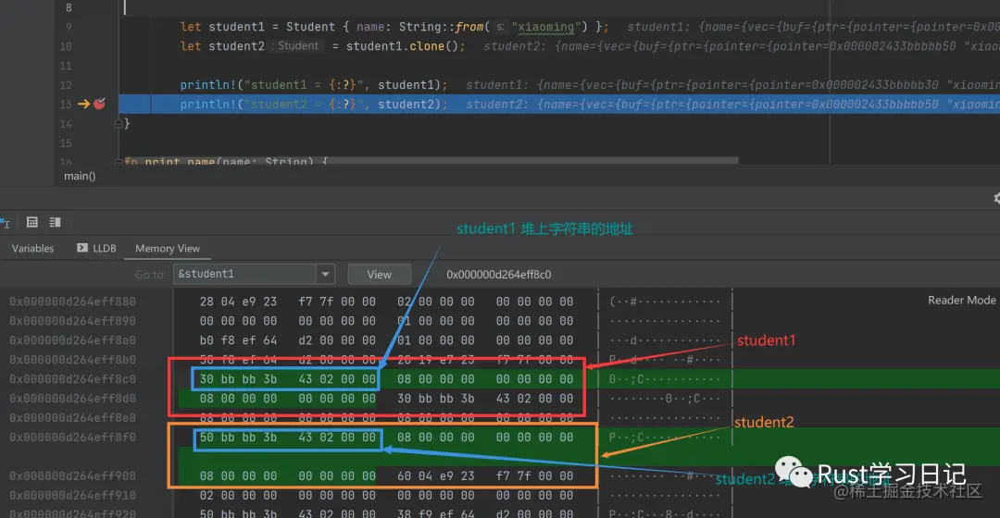This screenshot has height=518, width=1000.
Task: Select memory address 0x000000d264eff880
Action: tap(72, 302)
